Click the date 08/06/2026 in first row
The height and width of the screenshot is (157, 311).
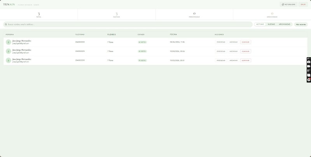point(177,42)
